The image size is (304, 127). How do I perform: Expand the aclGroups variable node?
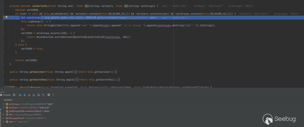coord(3,104)
